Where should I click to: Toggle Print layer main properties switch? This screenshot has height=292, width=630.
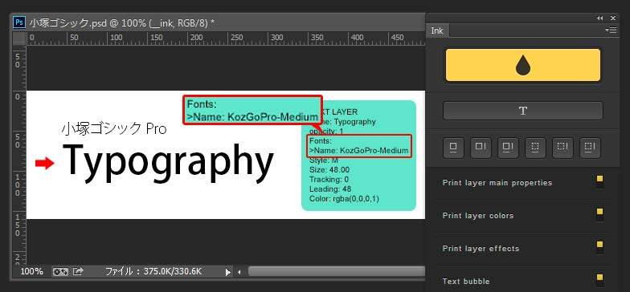point(599,182)
